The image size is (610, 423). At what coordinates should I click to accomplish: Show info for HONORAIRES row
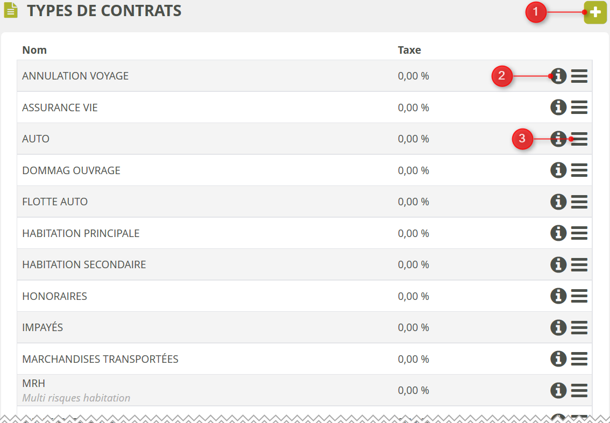click(558, 296)
